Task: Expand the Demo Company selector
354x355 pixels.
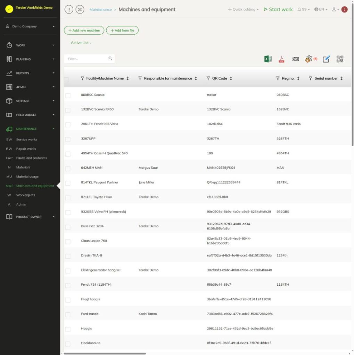Action: (x=30, y=26)
